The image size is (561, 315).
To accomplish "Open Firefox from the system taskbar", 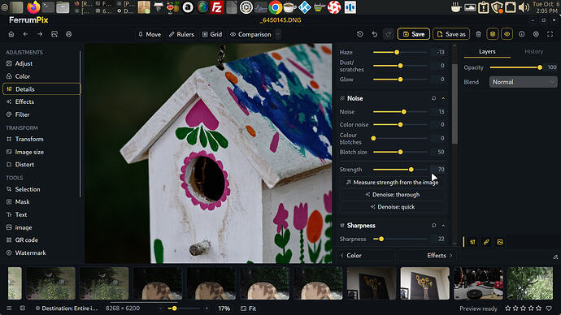I will [x=33, y=7].
